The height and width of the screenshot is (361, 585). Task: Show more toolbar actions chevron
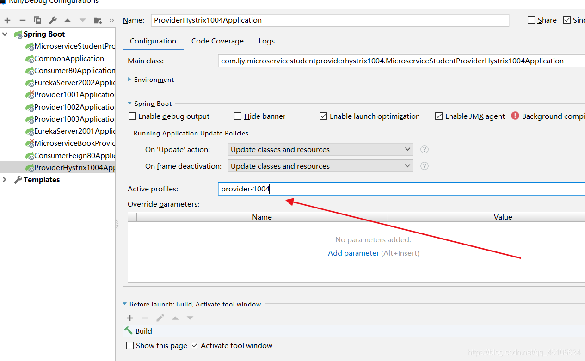point(111,20)
